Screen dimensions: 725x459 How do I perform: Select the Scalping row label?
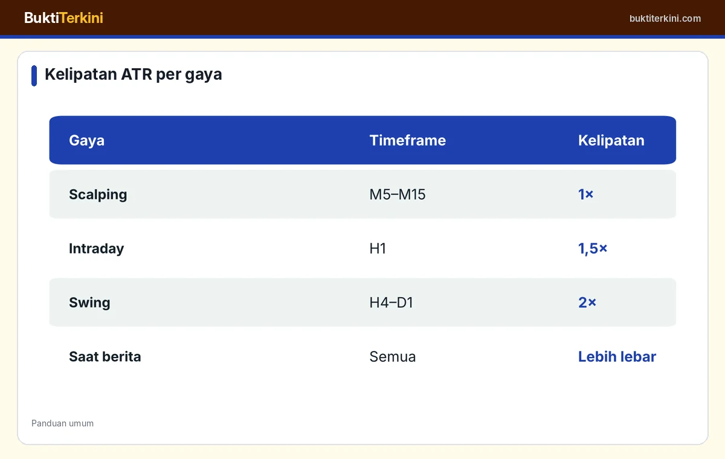[x=98, y=194]
